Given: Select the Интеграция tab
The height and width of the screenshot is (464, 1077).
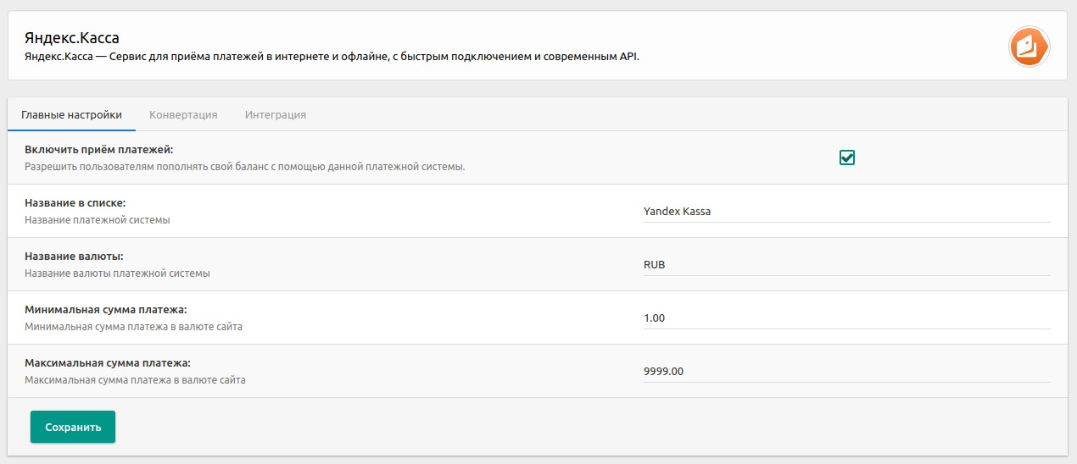Looking at the screenshot, I should click(x=276, y=115).
